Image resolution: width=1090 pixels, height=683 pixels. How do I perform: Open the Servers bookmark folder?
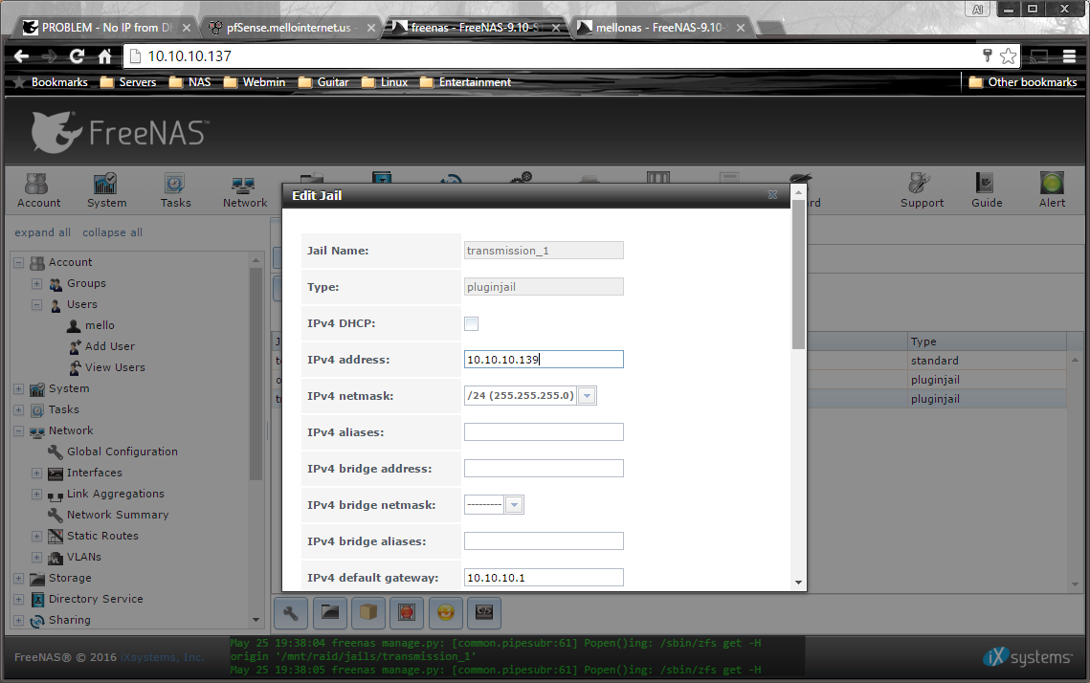(128, 82)
